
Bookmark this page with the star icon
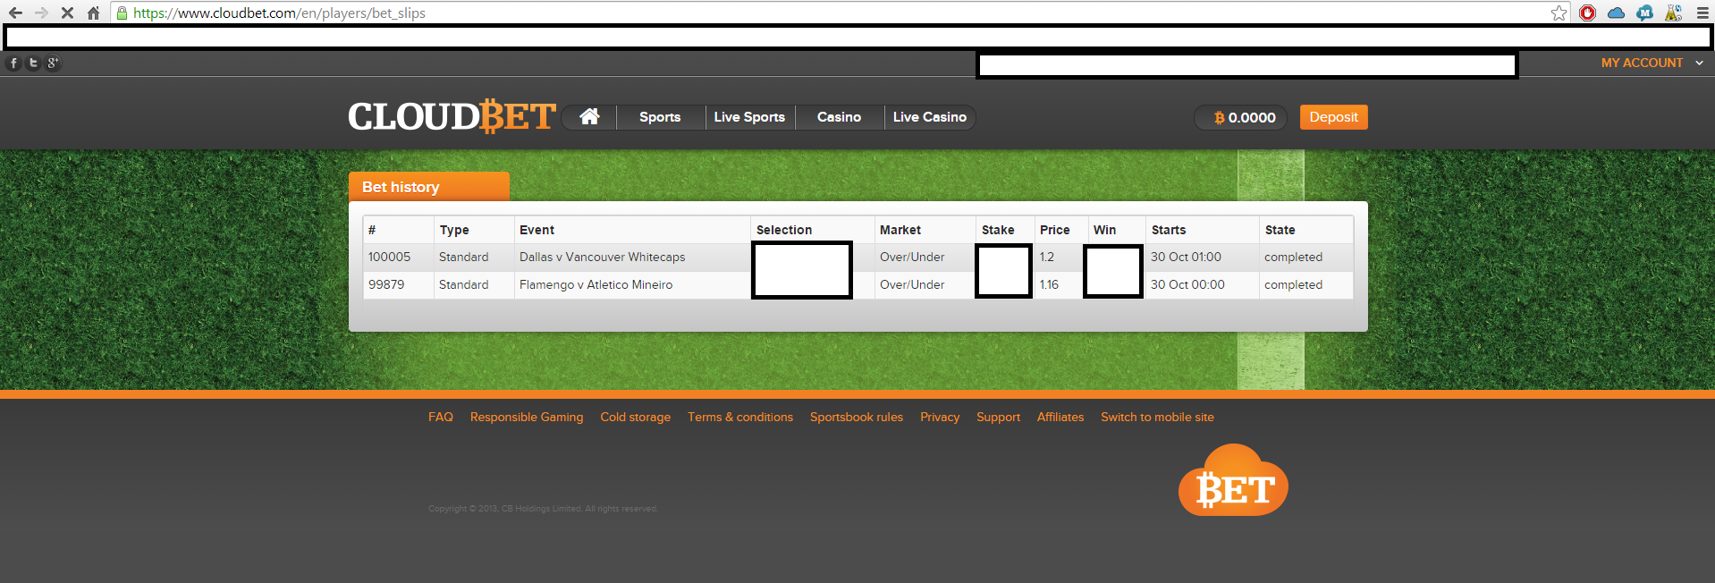pyautogui.click(x=1559, y=13)
